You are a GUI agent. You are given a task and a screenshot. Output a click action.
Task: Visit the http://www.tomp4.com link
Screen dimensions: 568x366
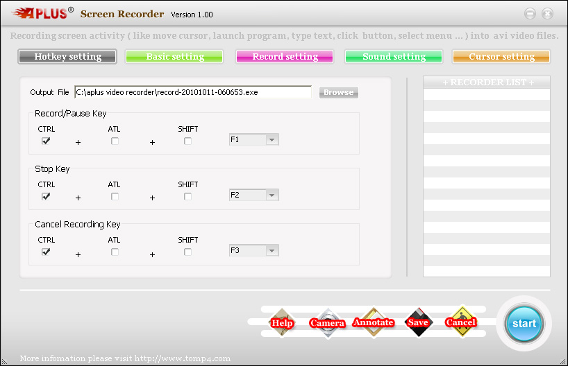[182, 358]
